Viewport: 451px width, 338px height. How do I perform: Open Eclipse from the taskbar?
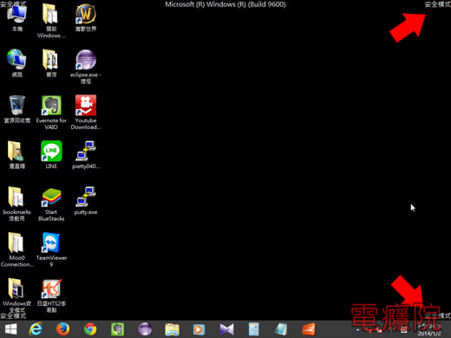145,329
